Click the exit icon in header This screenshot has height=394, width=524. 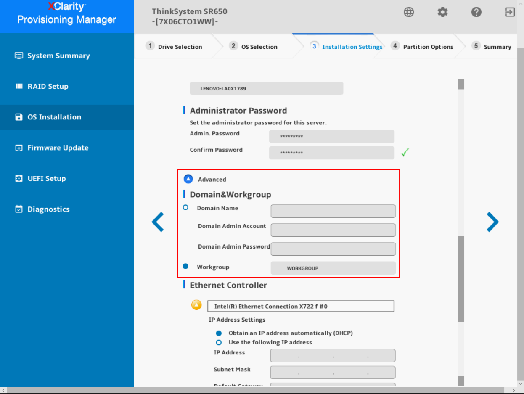click(x=510, y=12)
